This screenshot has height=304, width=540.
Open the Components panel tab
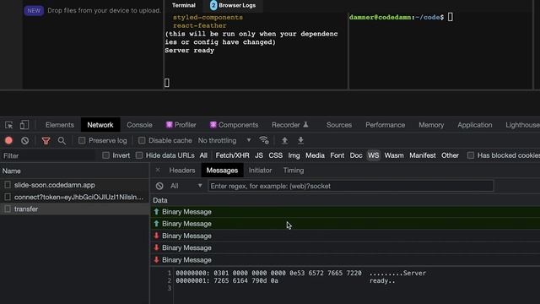[234, 125]
